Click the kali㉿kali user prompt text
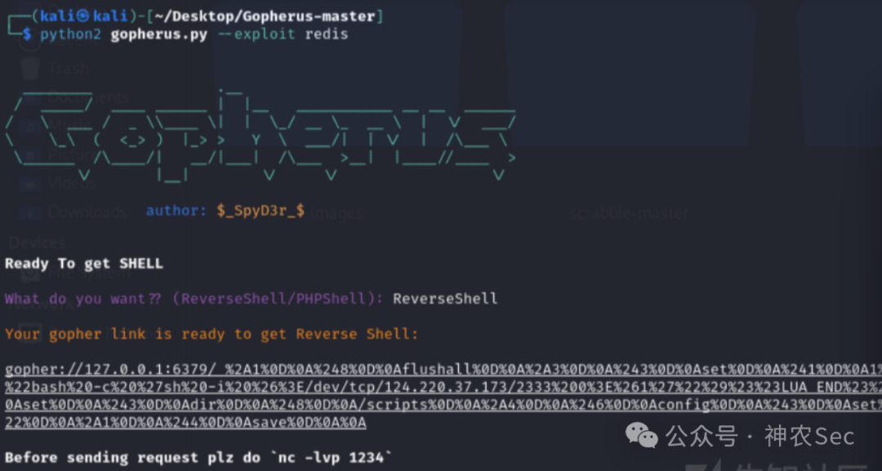Viewport: 882px width, 471px height. (x=84, y=16)
